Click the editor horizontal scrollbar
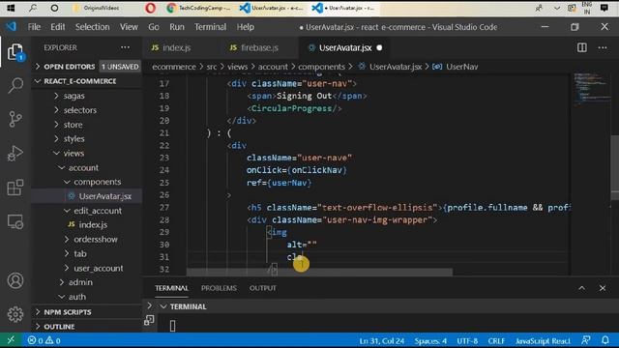The width and height of the screenshot is (619, 348). coord(319,272)
